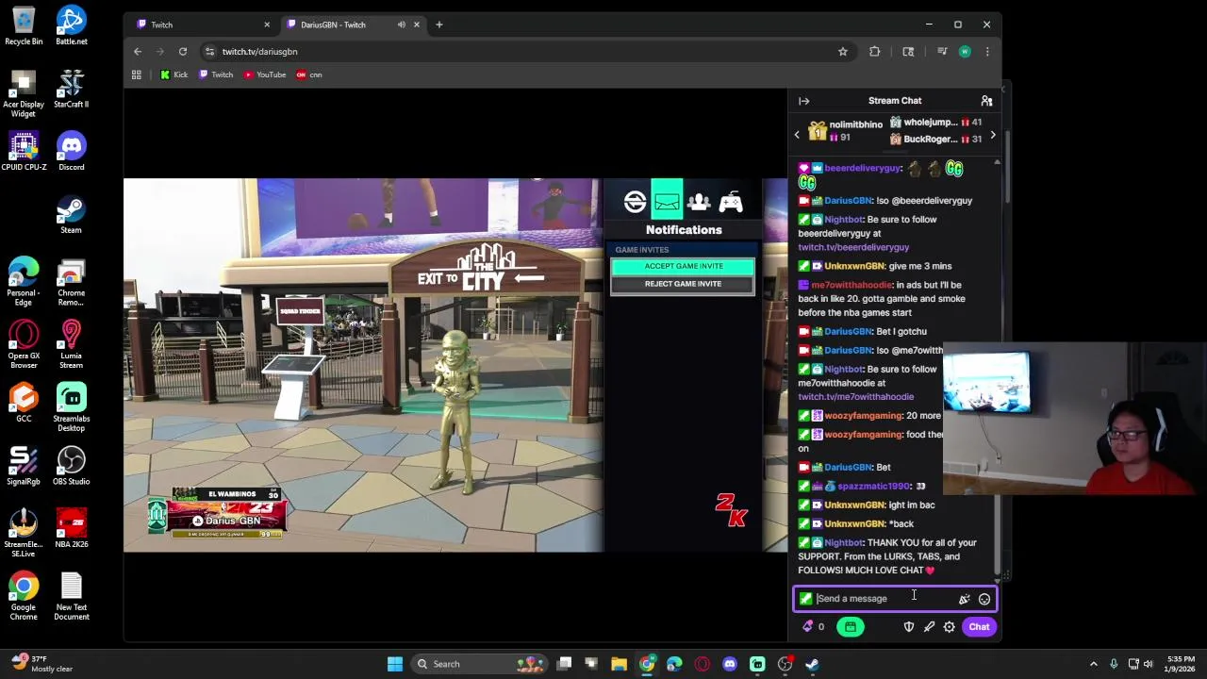
Task: Go back in the browser
Action: tap(138, 52)
